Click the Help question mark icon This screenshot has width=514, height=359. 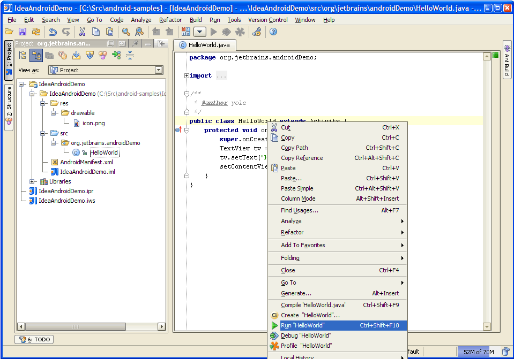click(x=273, y=32)
